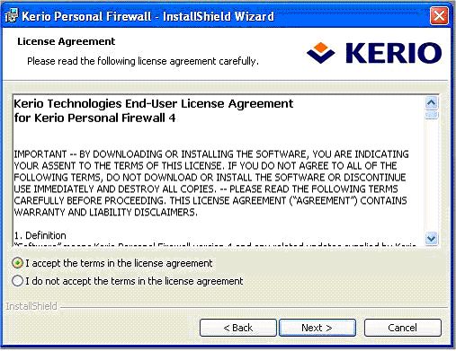Close the InstallShield Wizard window
456x351 pixels.
click(439, 15)
